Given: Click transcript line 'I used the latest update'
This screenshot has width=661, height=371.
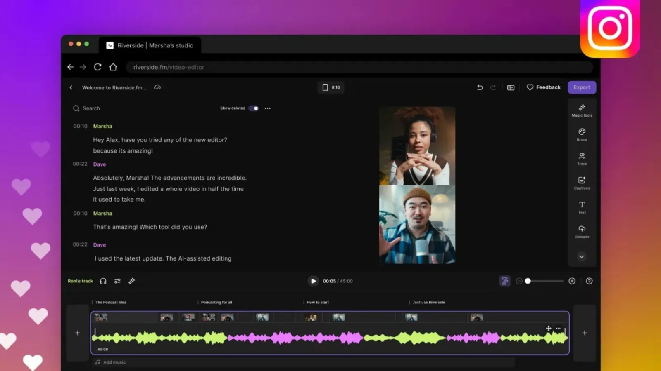Looking at the screenshot, I should click(x=163, y=258).
